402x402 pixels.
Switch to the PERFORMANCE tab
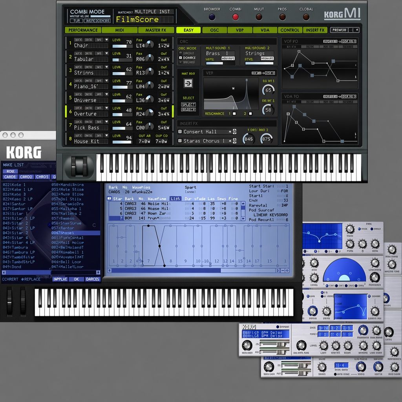click(x=83, y=30)
